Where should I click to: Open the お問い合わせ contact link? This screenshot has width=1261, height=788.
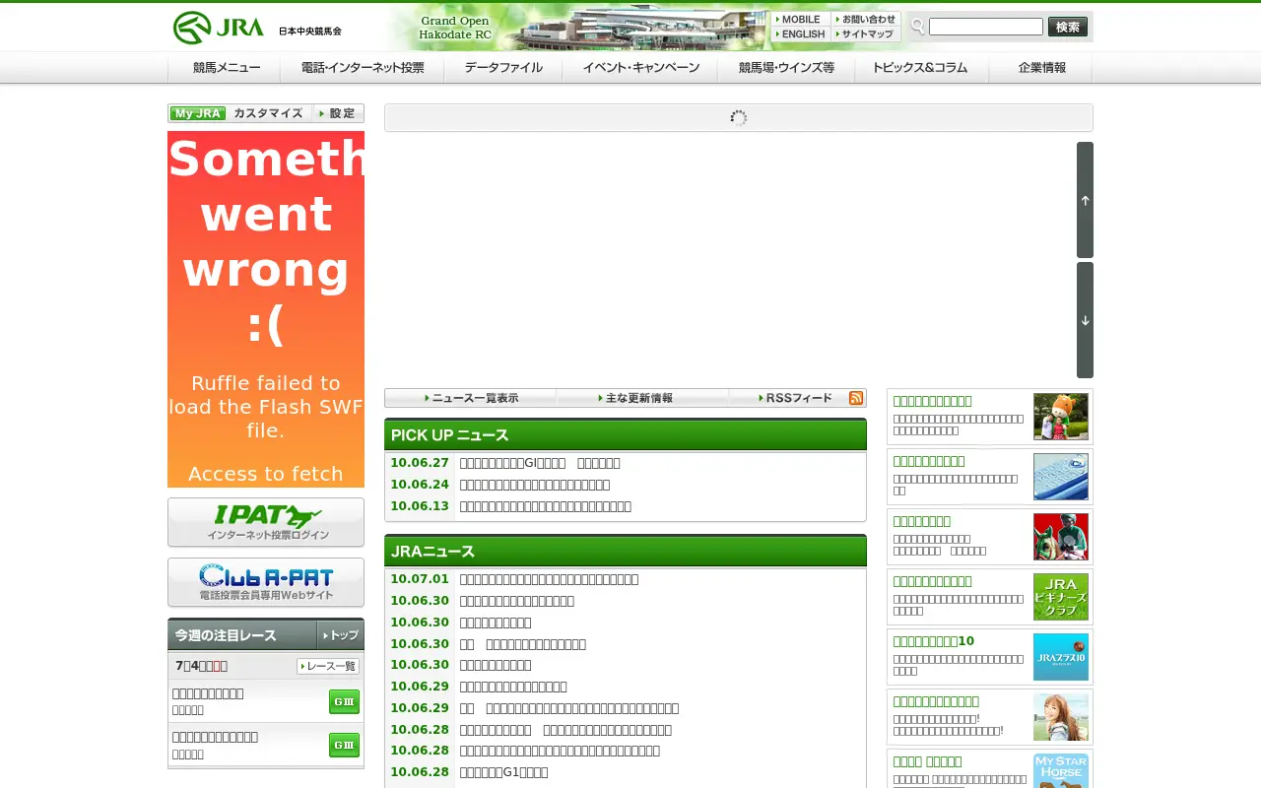(x=866, y=20)
